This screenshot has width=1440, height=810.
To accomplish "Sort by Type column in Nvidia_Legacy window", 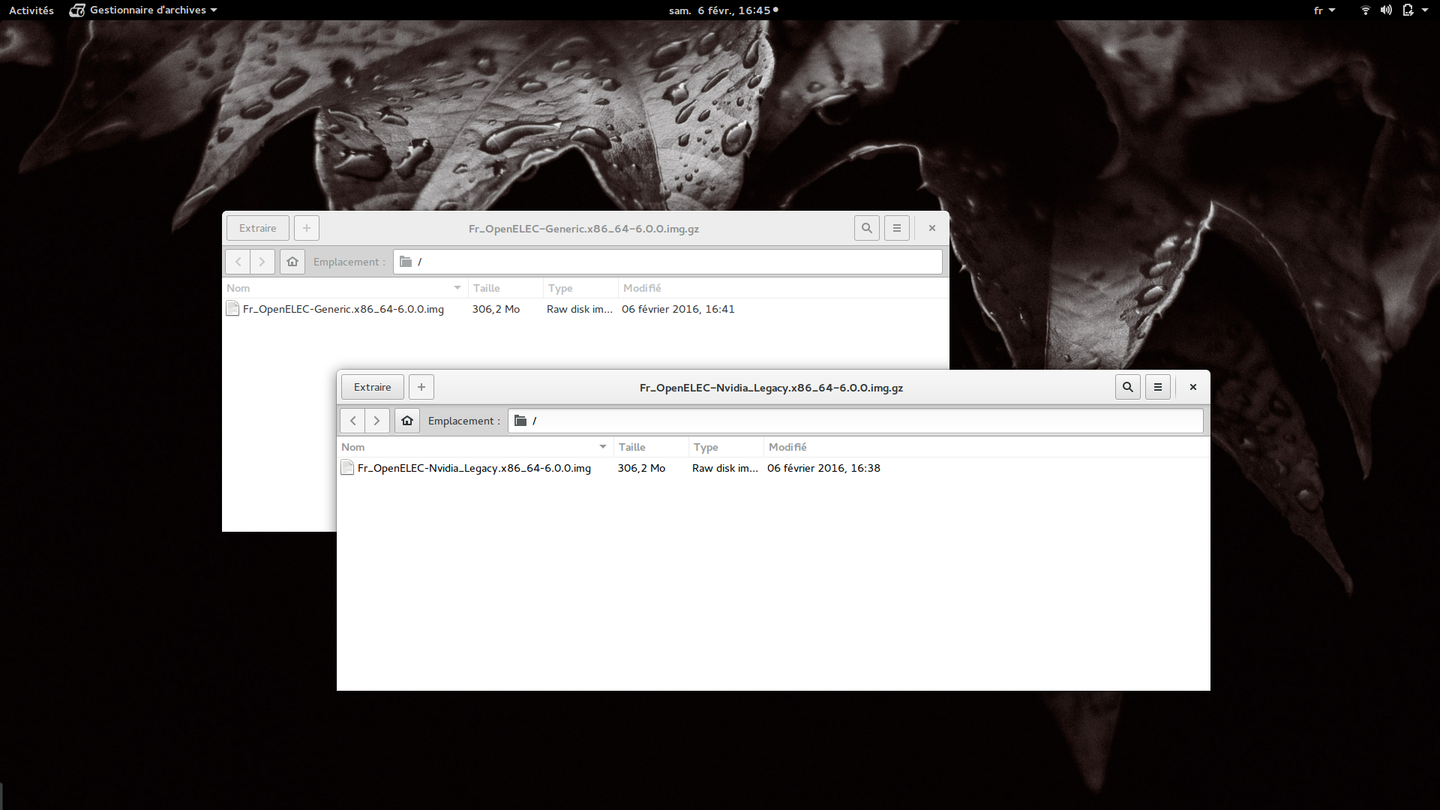I will tap(726, 447).
